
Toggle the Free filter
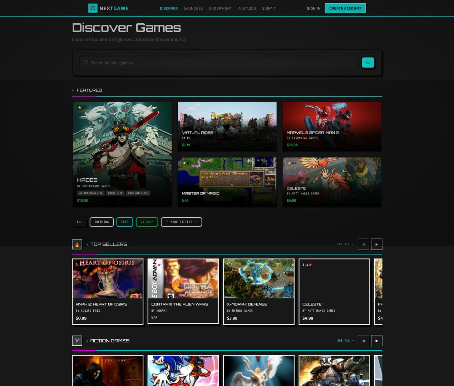tap(125, 222)
